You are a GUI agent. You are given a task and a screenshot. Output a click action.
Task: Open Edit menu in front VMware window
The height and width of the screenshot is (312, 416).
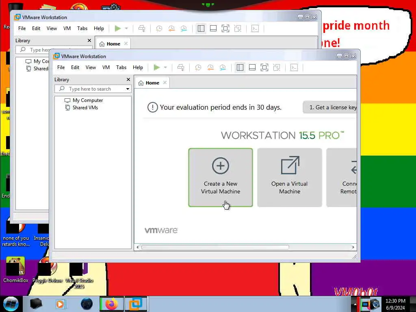click(x=75, y=67)
